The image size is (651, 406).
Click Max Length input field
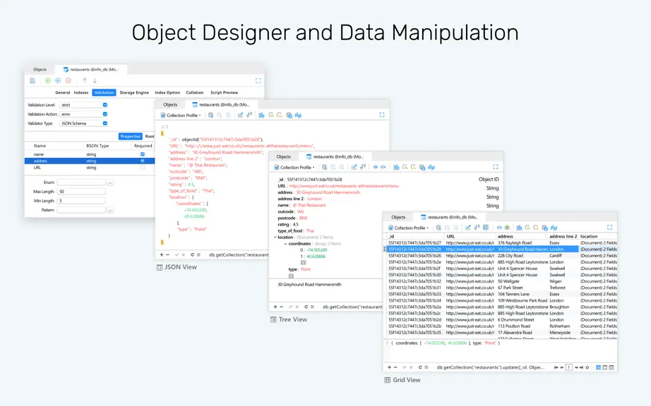(81, 192)
